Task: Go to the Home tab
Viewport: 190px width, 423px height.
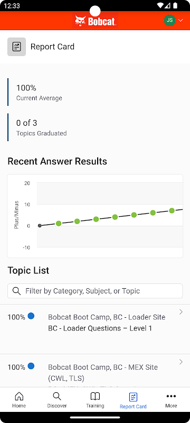Action: [x=19, y=400]
